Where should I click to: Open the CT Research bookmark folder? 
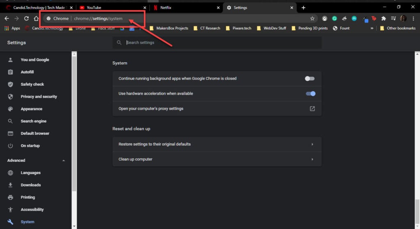point(207,28)
